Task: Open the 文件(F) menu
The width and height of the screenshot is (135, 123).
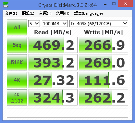Action: pos(11,13)
